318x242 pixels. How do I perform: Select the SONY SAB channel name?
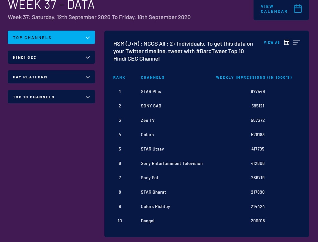[x=151, y=106]
